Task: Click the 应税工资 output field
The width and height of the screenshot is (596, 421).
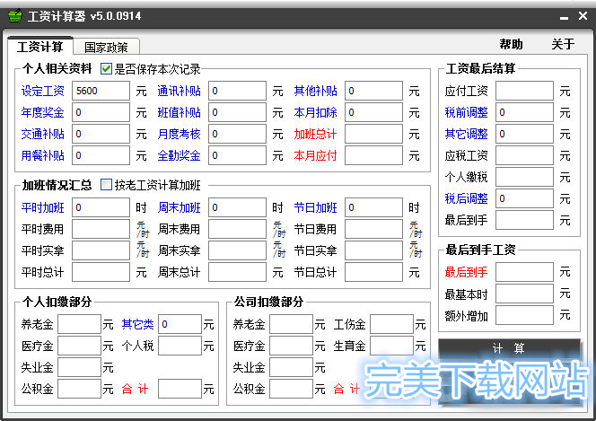Action: tap(524, 155)
